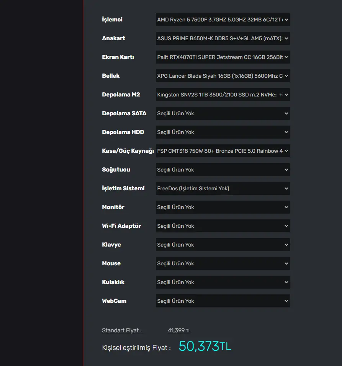Click the Anakart label
Screen dimensions: 342x366
[114, 38]
